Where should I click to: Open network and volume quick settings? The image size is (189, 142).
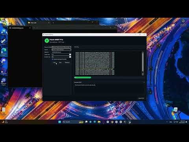point(176,122)
